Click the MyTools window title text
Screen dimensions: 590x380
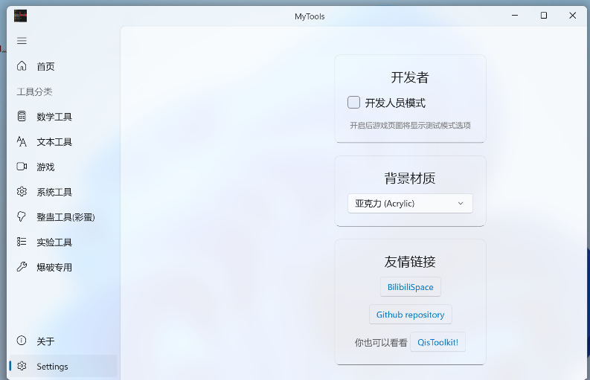[310, 16]
